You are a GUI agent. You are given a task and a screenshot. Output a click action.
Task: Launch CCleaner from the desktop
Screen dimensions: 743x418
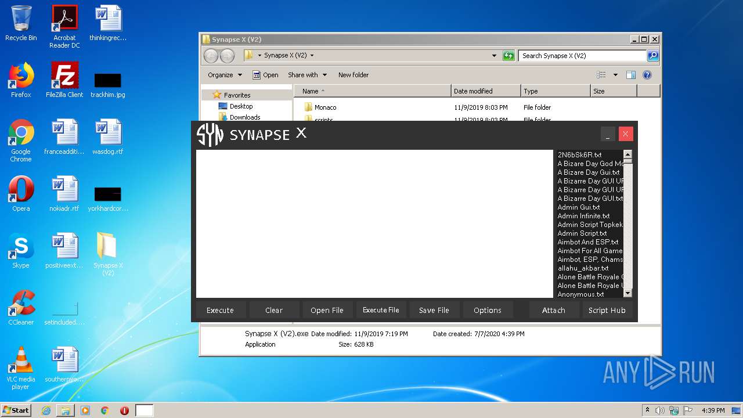tap(21, 308)
